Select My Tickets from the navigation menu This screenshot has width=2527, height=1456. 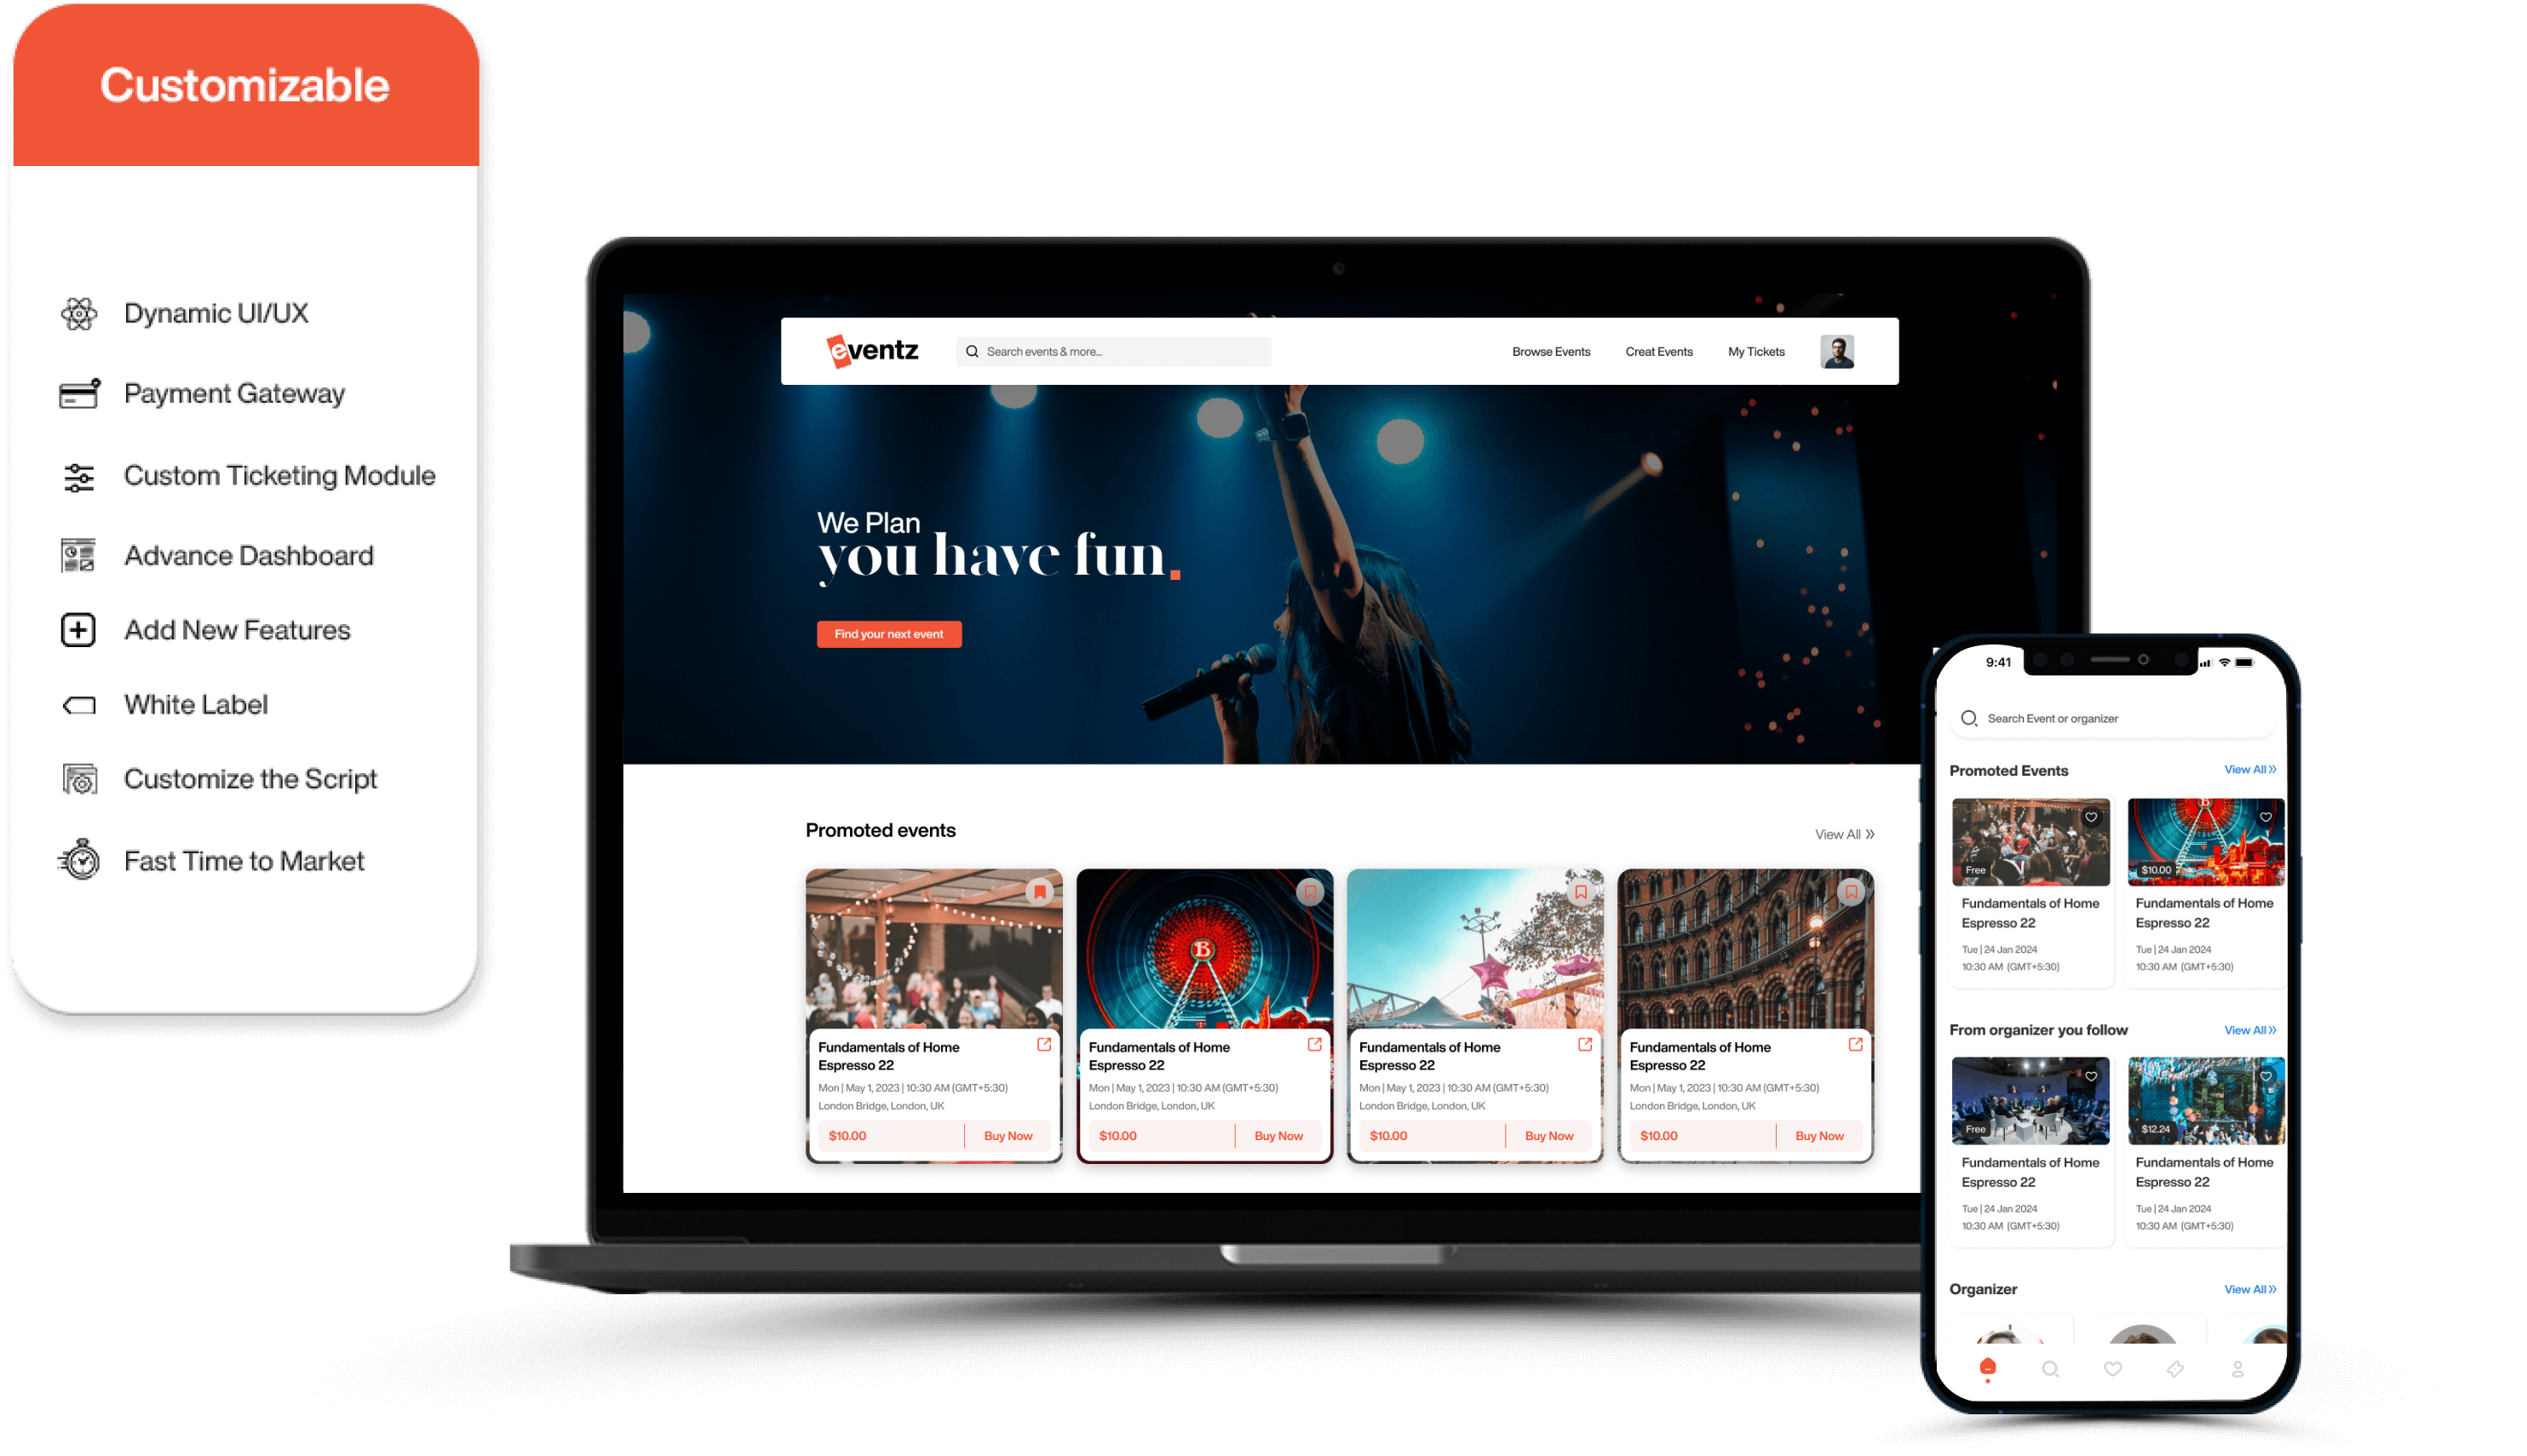coord(1753,353)
